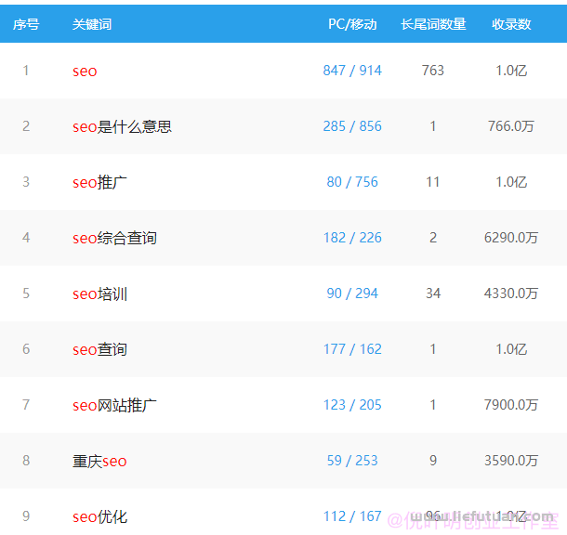Click the index value 90 / 294

[x=352, y=294]
